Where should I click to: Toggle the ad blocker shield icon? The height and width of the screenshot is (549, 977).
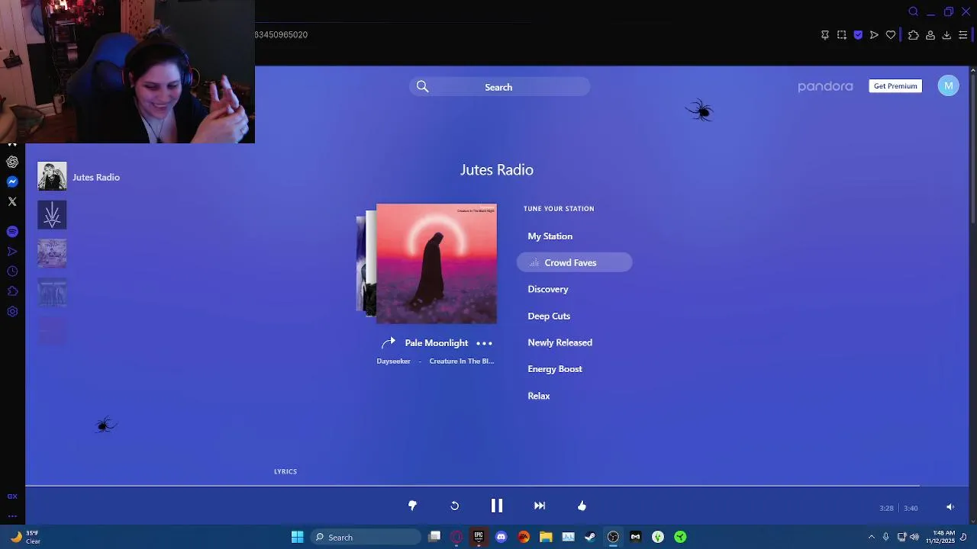pos(858,35)
